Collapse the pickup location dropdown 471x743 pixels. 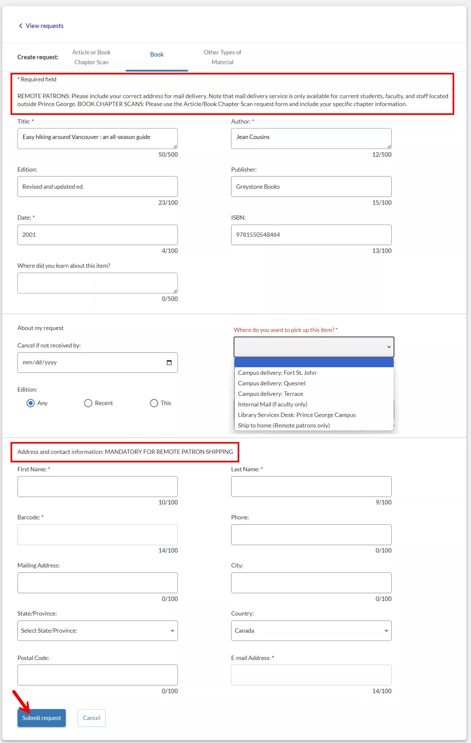pyautogui.click(x=314, y=347)
